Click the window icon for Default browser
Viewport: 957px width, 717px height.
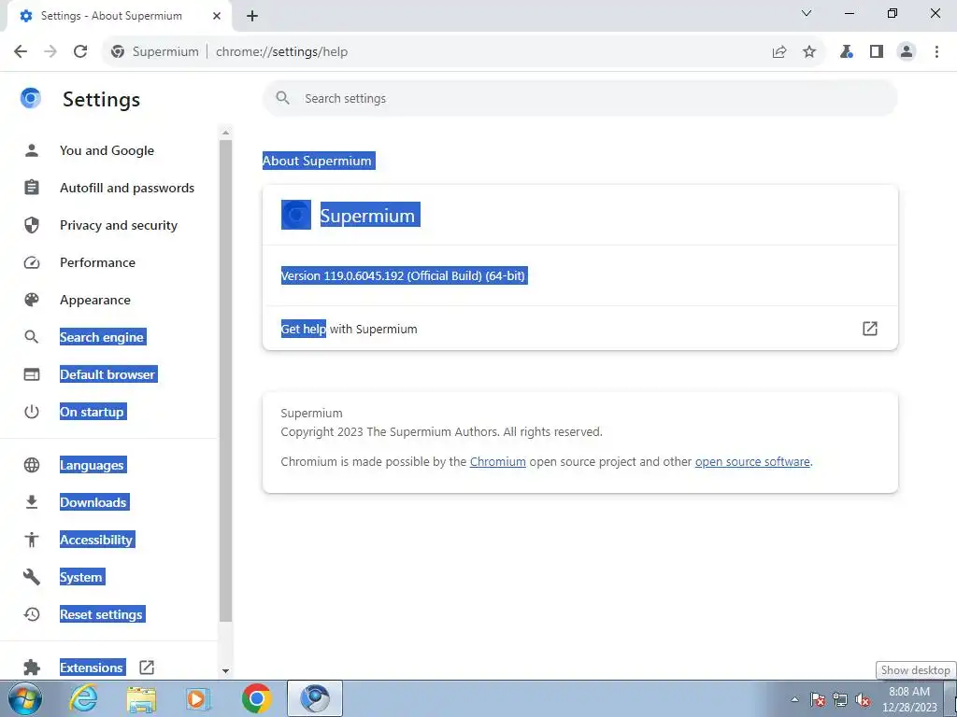[32, 374]
